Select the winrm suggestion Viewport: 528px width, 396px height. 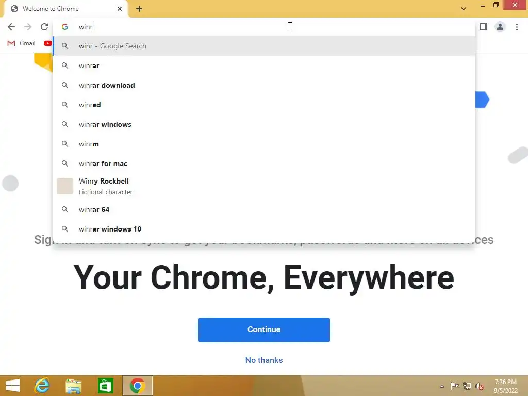point(264,144)
